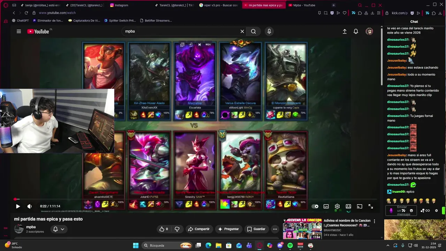The image size is (446, 251).
Task: Switch to theater mode
Action: point(348,206)
